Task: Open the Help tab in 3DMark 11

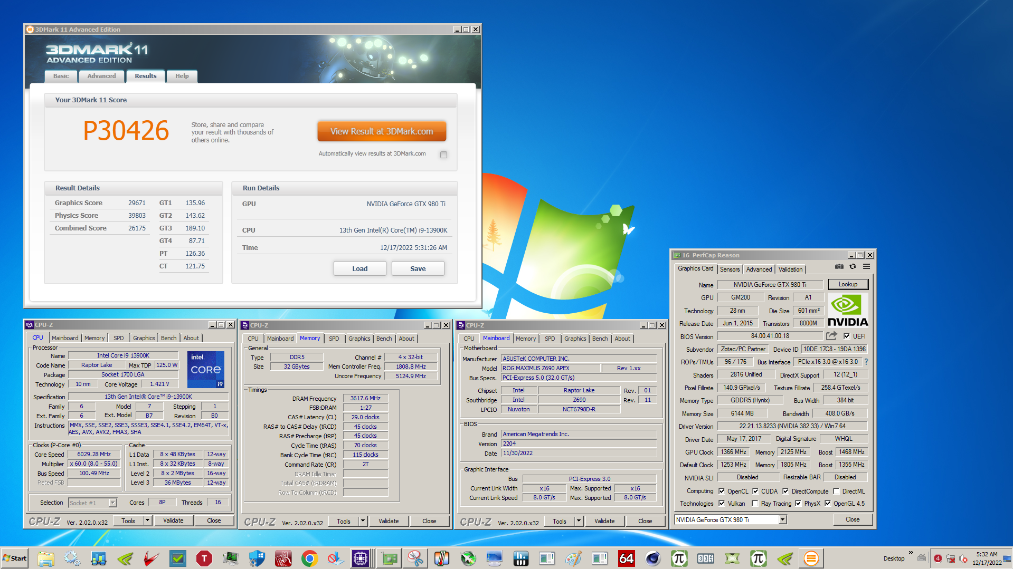Action: tap(182, 76)
